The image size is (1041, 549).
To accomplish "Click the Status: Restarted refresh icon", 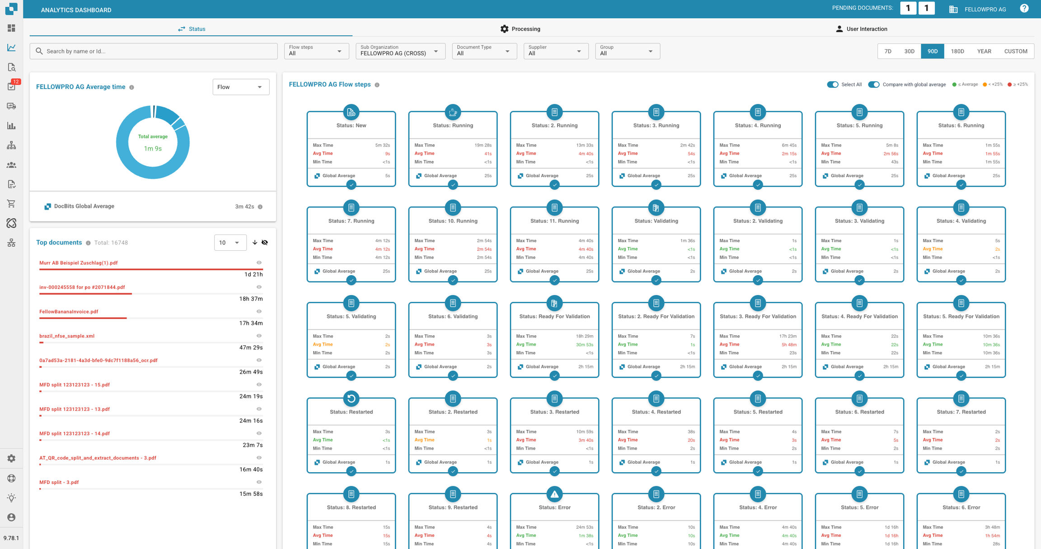I will click(351, 399).
